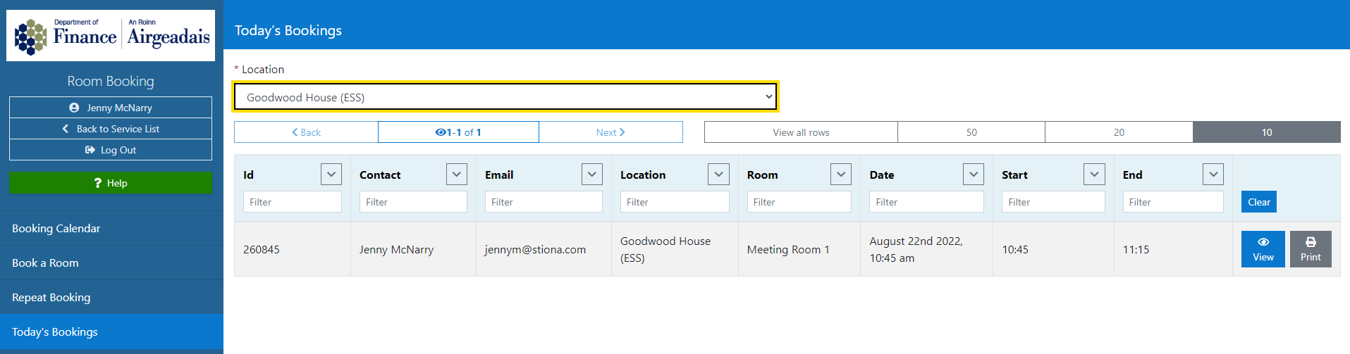View booking 260845 details

tap(1263, 249)
